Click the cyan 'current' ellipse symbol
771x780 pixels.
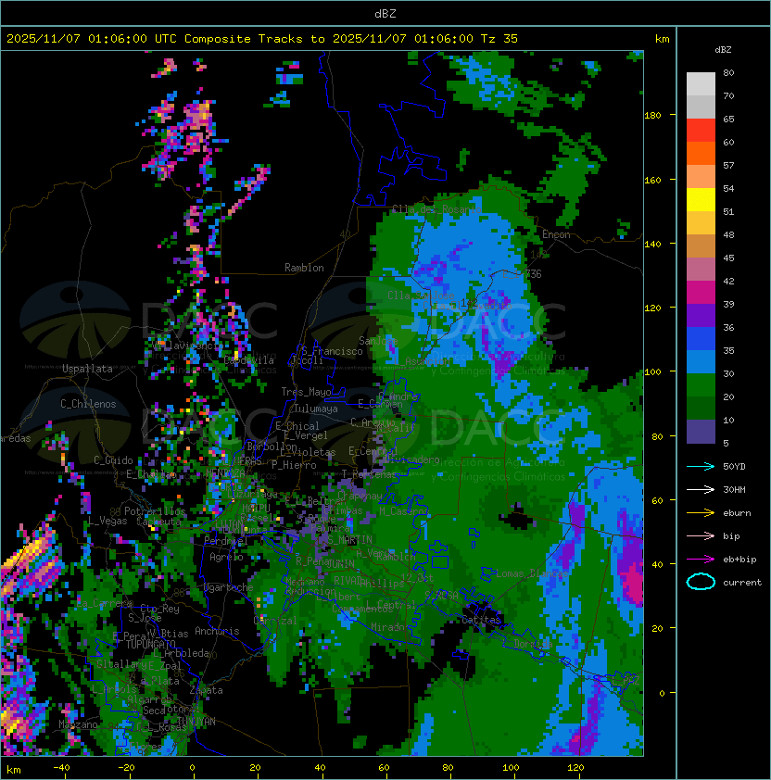[701, 582]
